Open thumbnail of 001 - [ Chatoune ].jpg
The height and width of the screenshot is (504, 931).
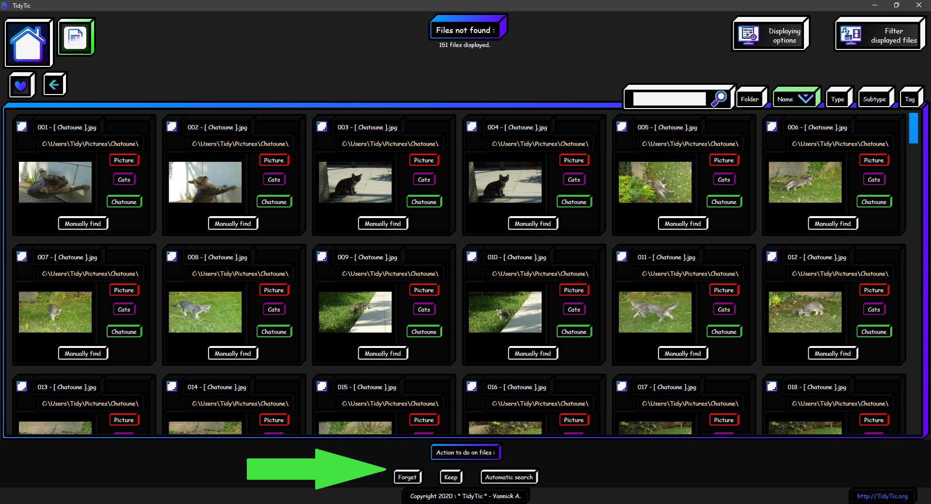(x=55, y=182)
